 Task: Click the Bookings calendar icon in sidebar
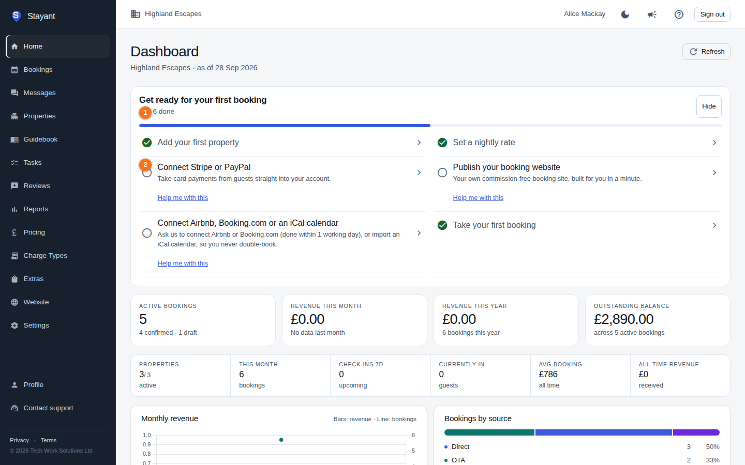tap(14, 70)
